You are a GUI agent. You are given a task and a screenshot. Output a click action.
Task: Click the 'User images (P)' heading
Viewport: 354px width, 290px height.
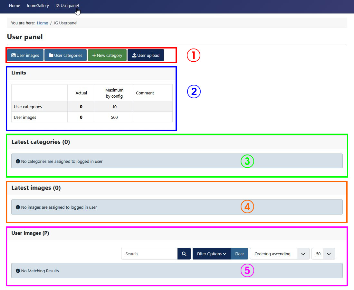coord(30,233)
